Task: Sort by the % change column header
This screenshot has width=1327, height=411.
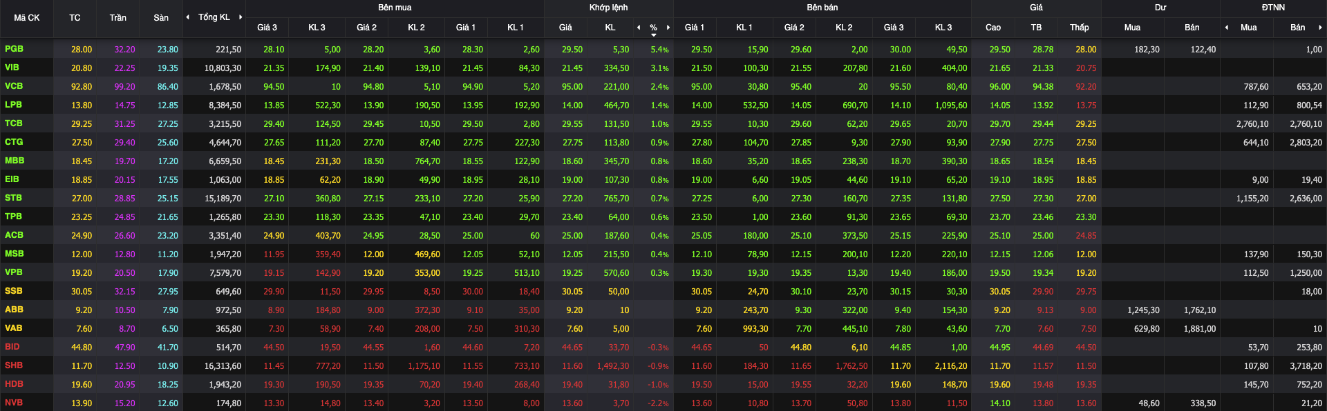Action: point(653,28)
